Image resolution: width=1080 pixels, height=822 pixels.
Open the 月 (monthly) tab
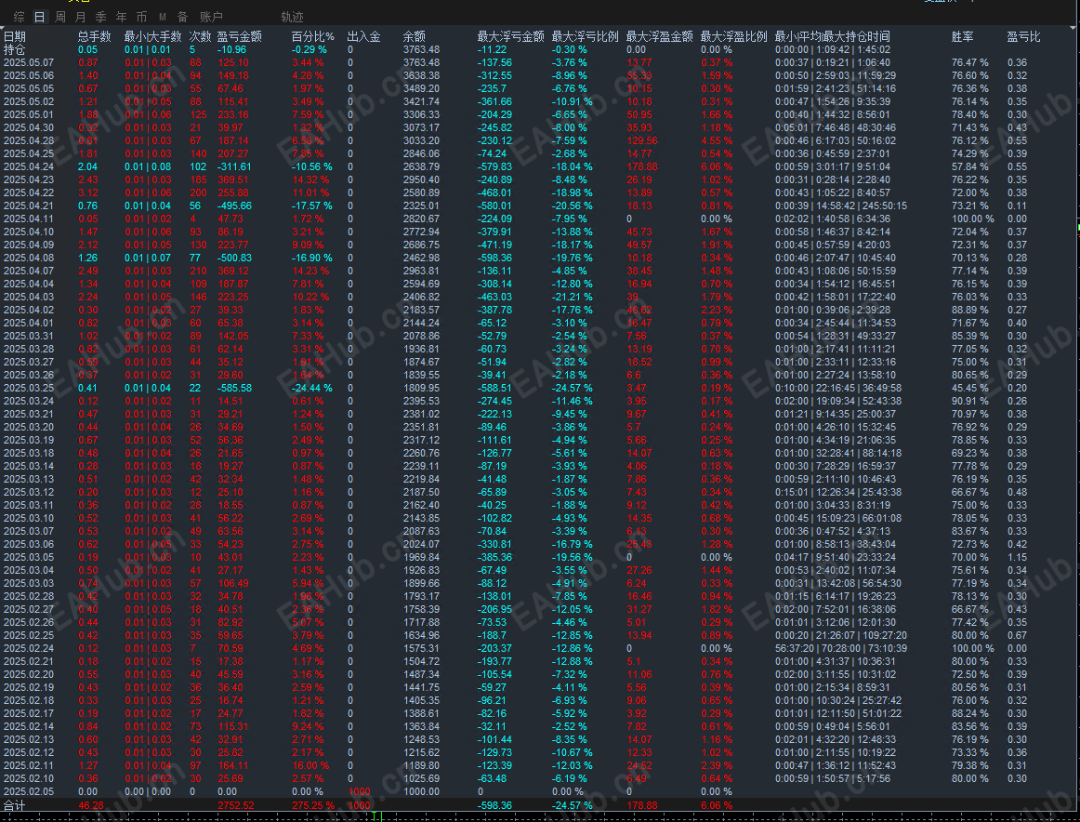pyautogui.click(x=81, y=17)
